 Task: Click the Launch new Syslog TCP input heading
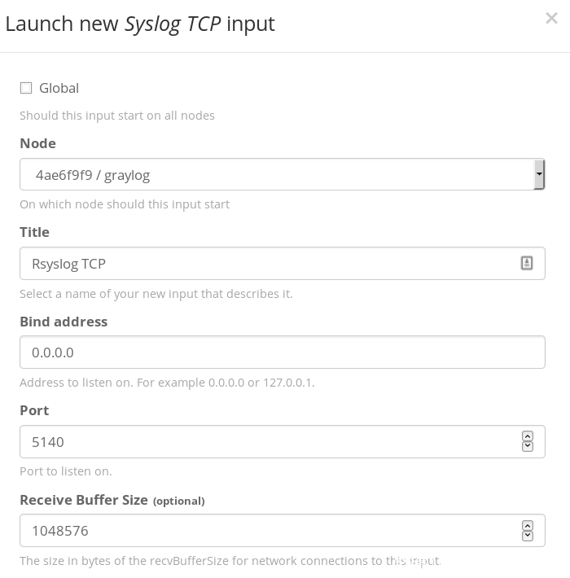pyautogui.click(x=140, y=24)
